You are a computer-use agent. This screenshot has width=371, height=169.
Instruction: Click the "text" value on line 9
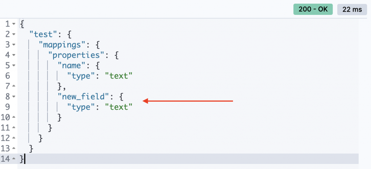click(118, 107)
